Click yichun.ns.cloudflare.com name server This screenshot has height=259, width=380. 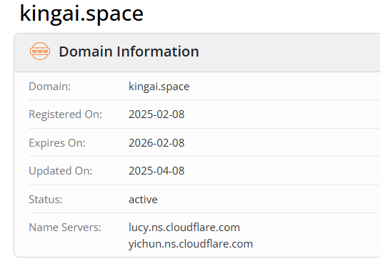(191, 244)
